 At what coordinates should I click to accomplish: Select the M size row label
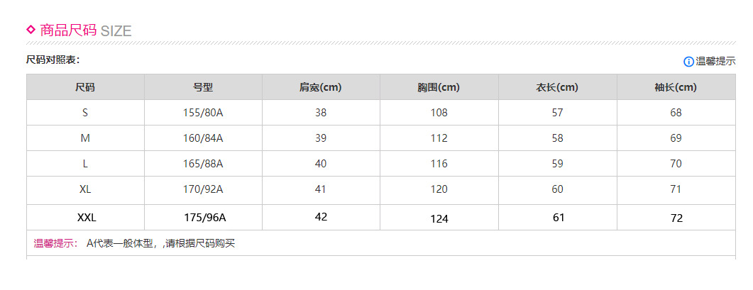pos(85,138)
